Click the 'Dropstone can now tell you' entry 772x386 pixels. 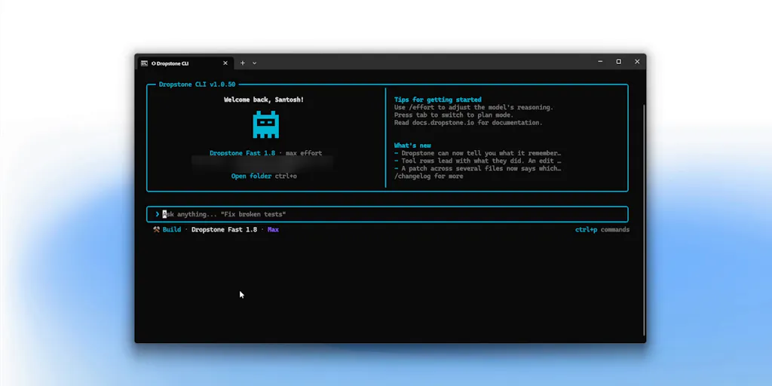click(x=477, y=153)
